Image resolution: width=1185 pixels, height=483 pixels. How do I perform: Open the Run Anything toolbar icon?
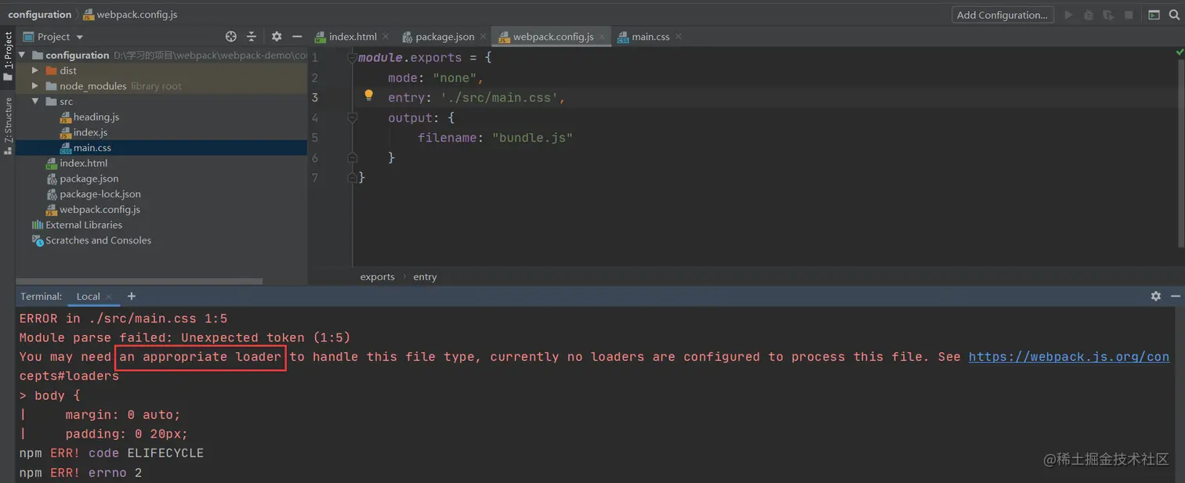tap(1154, 15)
